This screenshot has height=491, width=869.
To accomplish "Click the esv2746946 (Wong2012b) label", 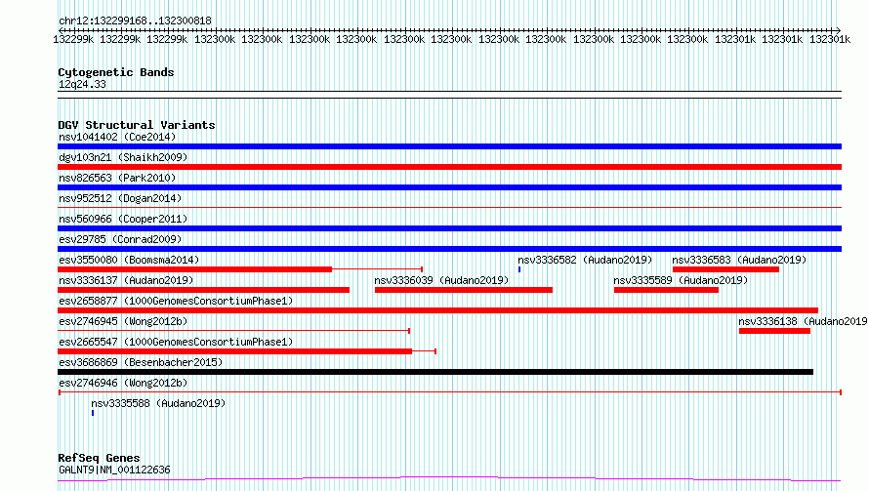I will click(123, 383).
